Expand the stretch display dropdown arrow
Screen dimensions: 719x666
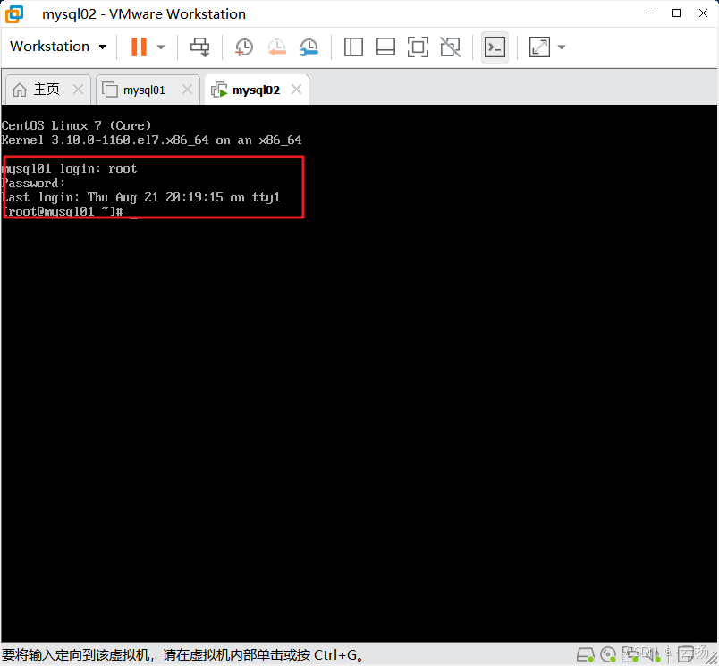[562, 47]
